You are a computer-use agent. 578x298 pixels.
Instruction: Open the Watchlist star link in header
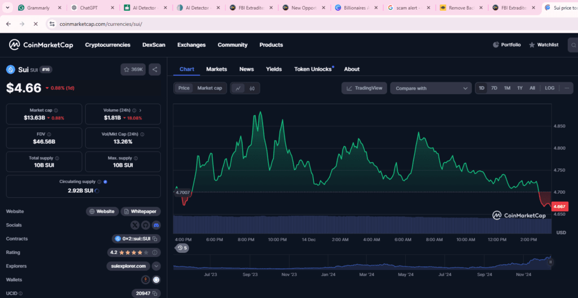(x=544, y=45)
